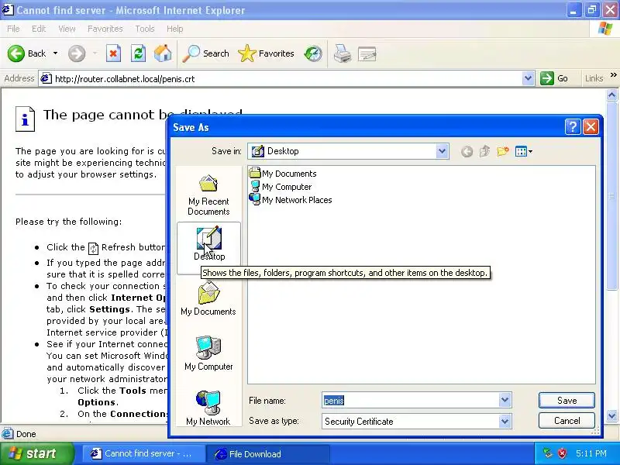Click the Stop loading icon
The height and width of the screenshot is (465, 620).
pyautogui.click(x=113, y=53)
